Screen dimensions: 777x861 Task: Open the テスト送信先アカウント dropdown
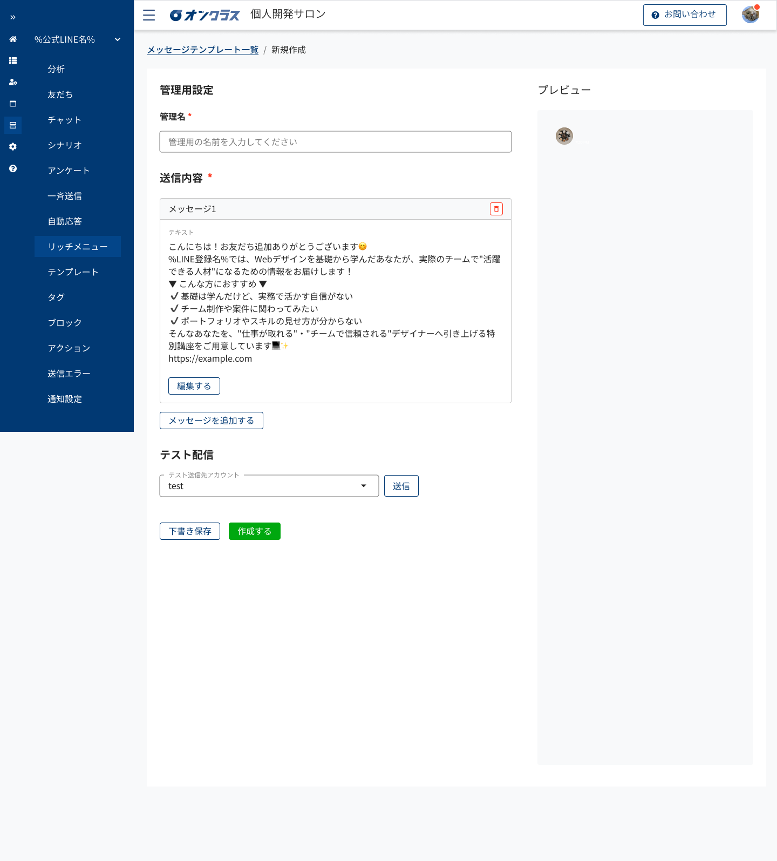point(269,486)
